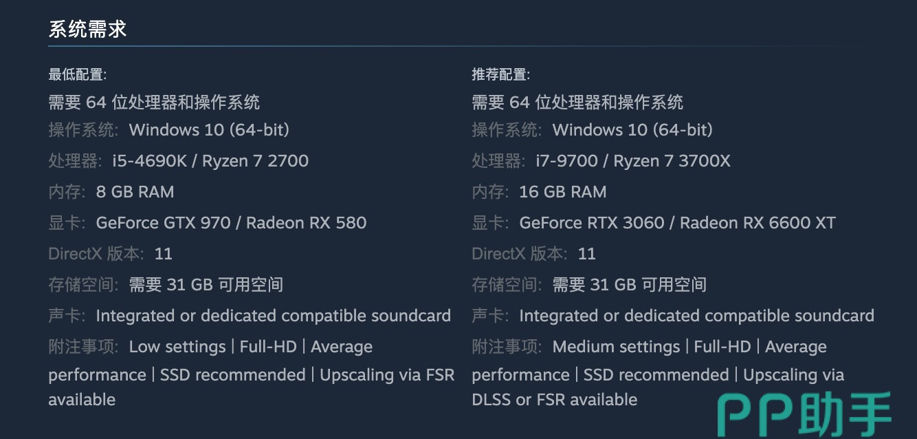Click GeForce RTX 3060 / Radeon RX 6600 XT

[x=677, y=223]
